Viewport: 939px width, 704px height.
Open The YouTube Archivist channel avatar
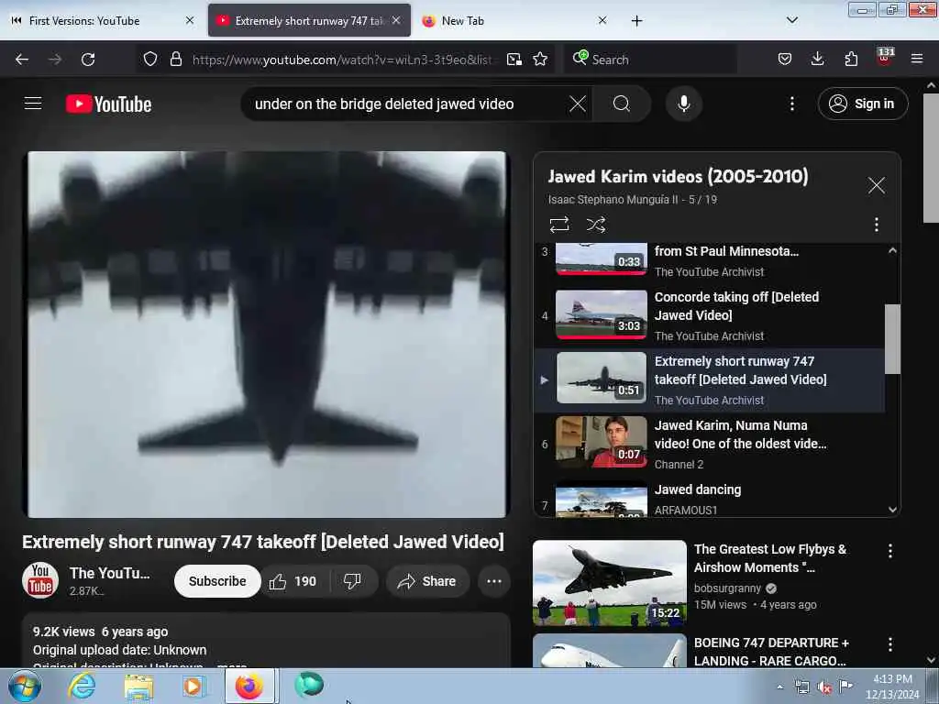tap(40, 580)
